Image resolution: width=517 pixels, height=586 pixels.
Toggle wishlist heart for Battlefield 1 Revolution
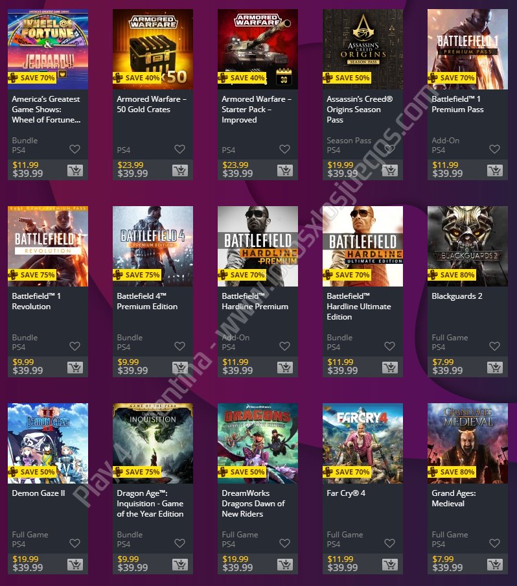pyautogui.click(x=75, y=346)
